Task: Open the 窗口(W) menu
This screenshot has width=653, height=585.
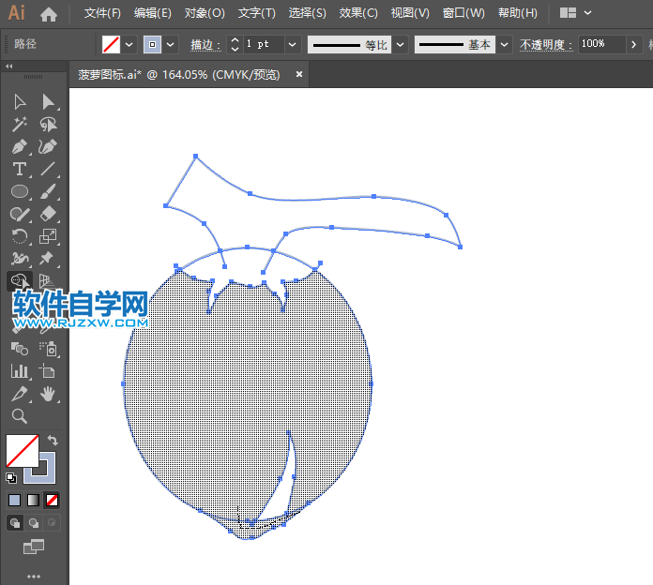Action: (463, 13)
